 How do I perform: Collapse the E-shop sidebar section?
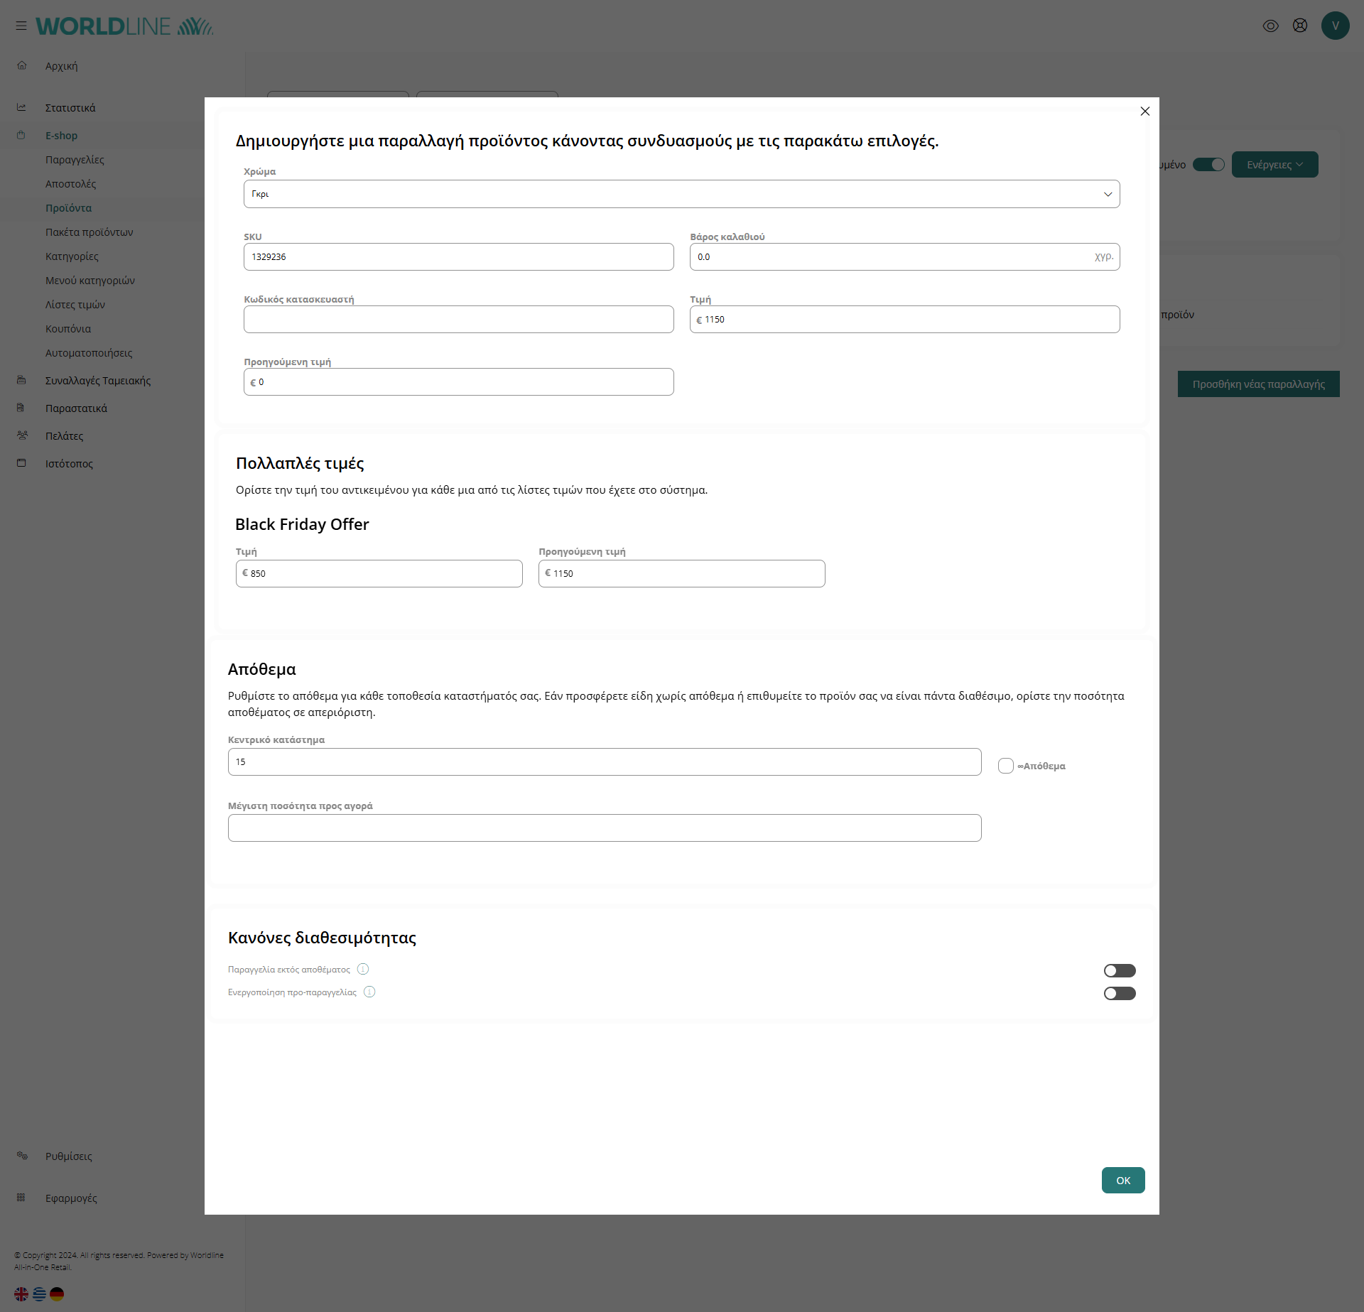click(x=61, y=135)
